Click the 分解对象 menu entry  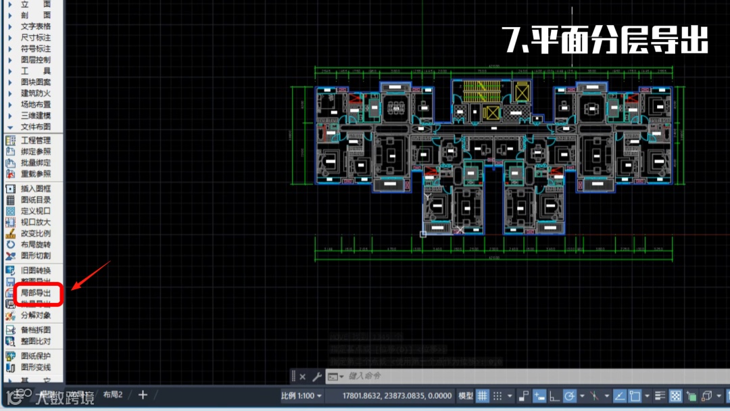pos(35,315)
